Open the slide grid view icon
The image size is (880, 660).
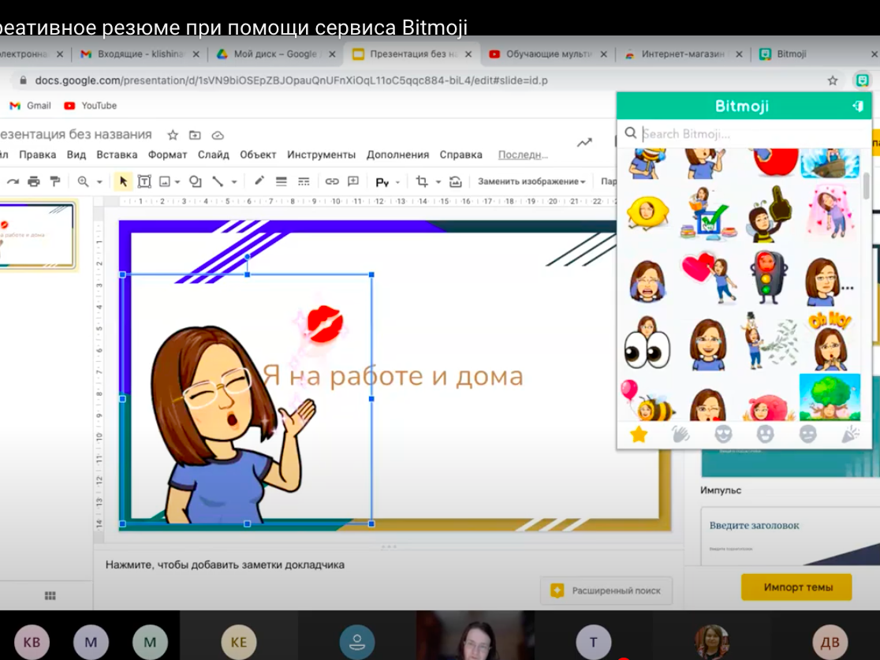click(50, 596)
